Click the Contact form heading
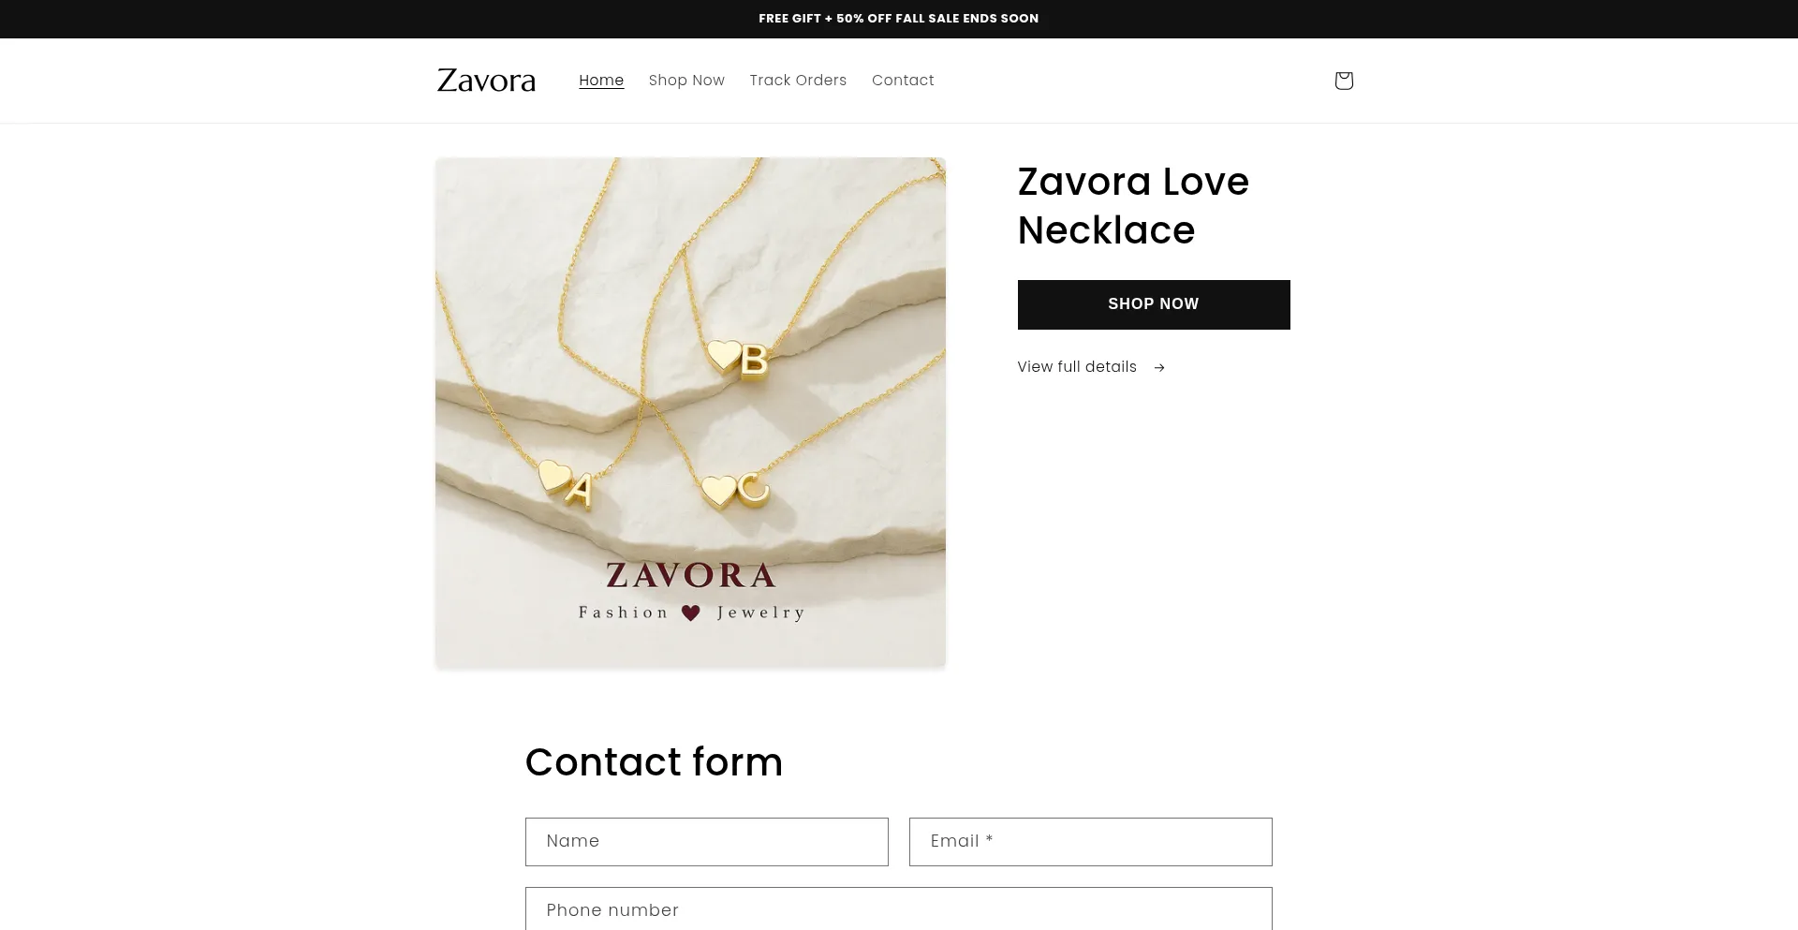Viewport: 1798px width, 930px height. [x=654, y=762]
